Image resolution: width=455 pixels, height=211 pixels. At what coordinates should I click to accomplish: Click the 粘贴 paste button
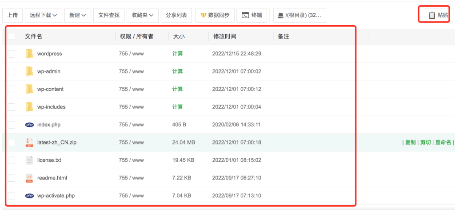(x=439, y=16)
